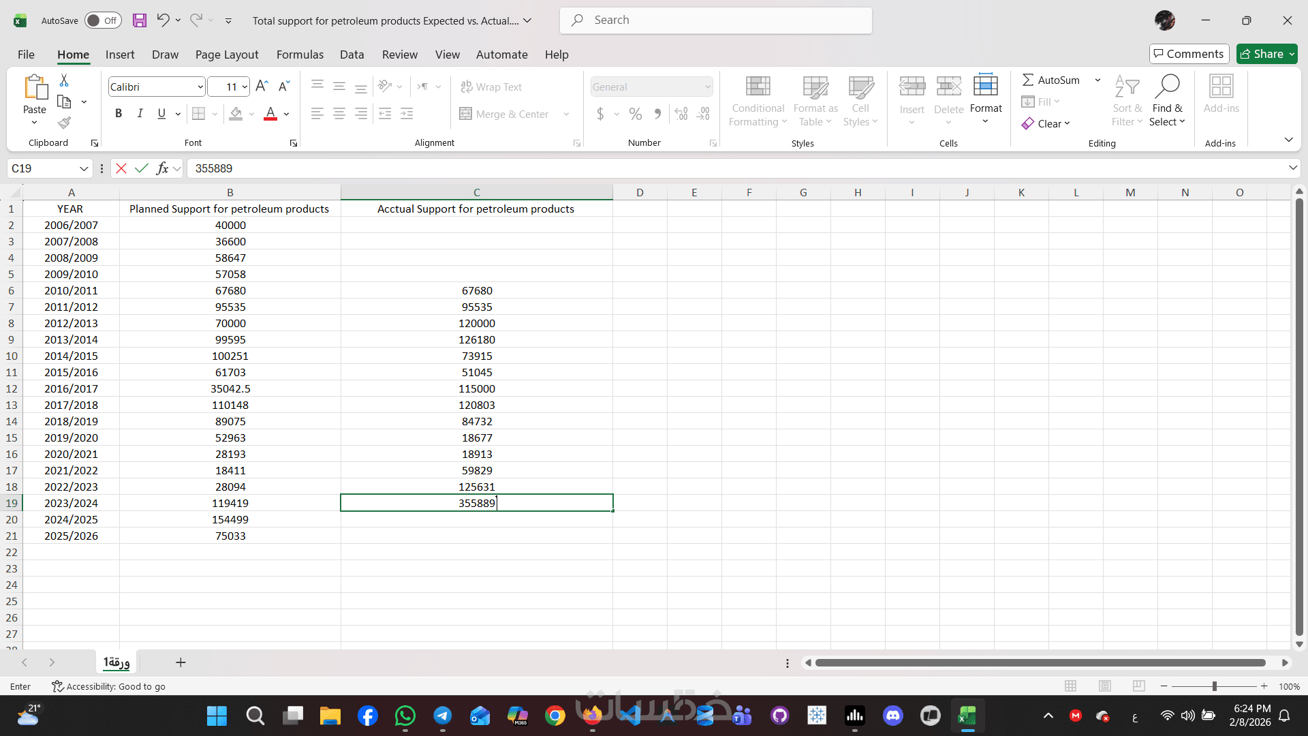Open Discord from the taskbar
This screenshot has width=1308, height=736.
pos(892,716)
